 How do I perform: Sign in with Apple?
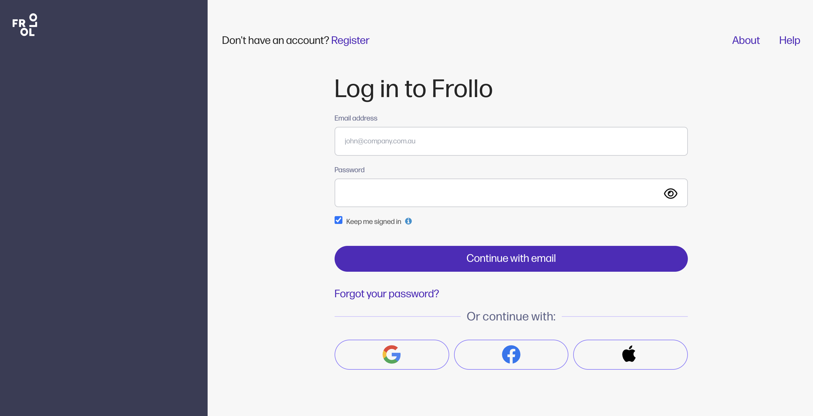(x=630, y=354)
